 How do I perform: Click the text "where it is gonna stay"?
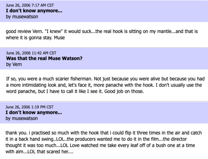pyautogui.click(x=29, y=38)
